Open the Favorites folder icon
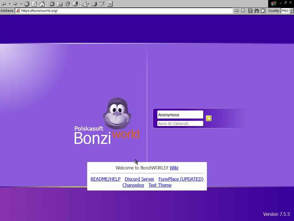 point(59,3)
